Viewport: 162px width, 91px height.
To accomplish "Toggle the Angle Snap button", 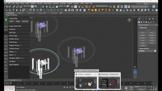I will coord(83,7).
